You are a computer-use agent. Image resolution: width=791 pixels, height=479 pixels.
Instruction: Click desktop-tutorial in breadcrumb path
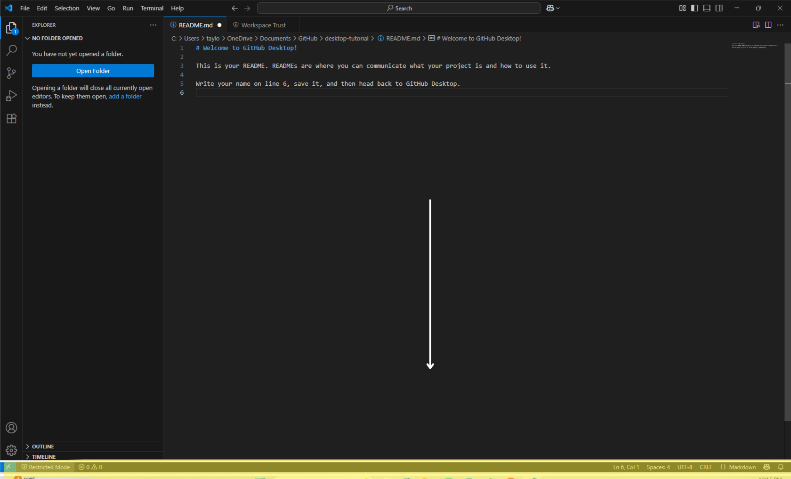pos(347,38)
